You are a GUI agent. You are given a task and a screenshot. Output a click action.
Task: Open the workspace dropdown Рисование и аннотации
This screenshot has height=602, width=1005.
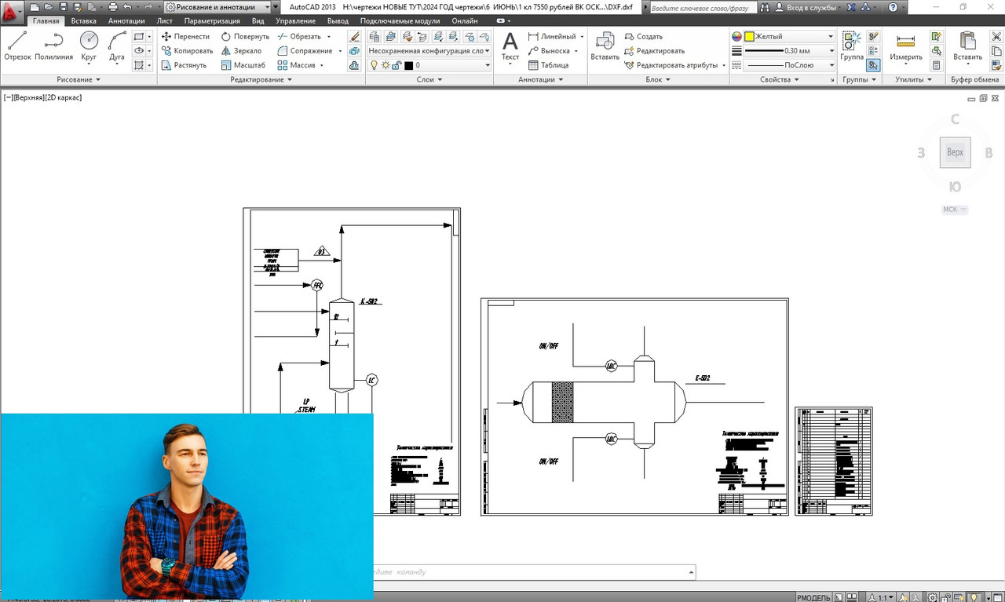tap(217, 7)
